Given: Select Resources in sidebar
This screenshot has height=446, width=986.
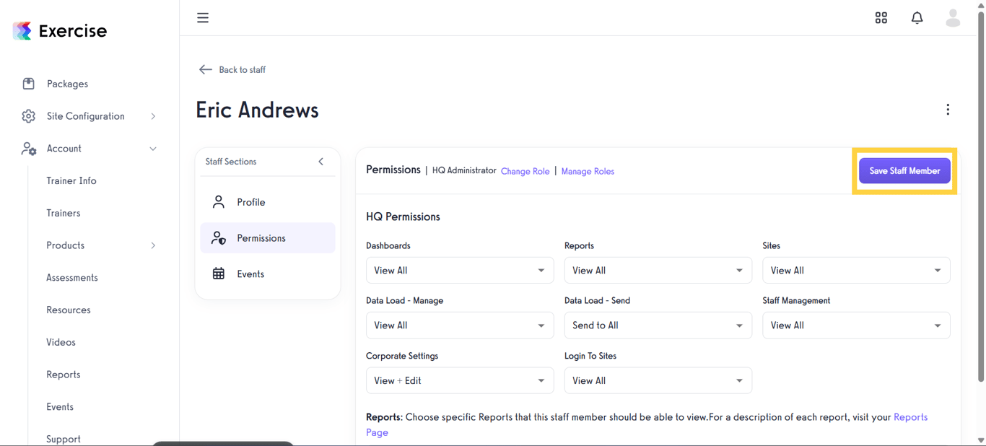Looking at the screenshot, I should point(69,310).
